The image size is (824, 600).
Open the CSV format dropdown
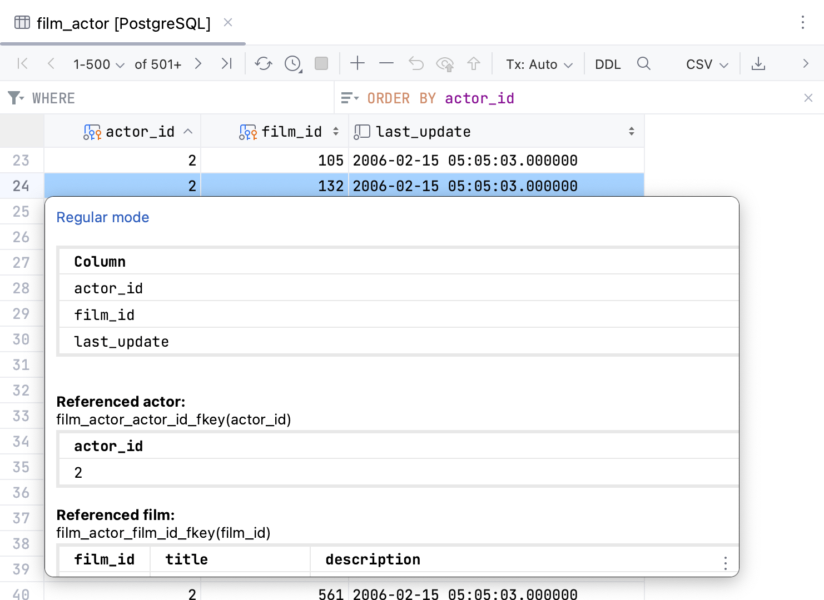(705, 64)
